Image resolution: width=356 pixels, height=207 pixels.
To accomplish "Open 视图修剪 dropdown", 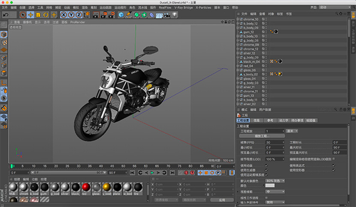I will click(275, 192).
